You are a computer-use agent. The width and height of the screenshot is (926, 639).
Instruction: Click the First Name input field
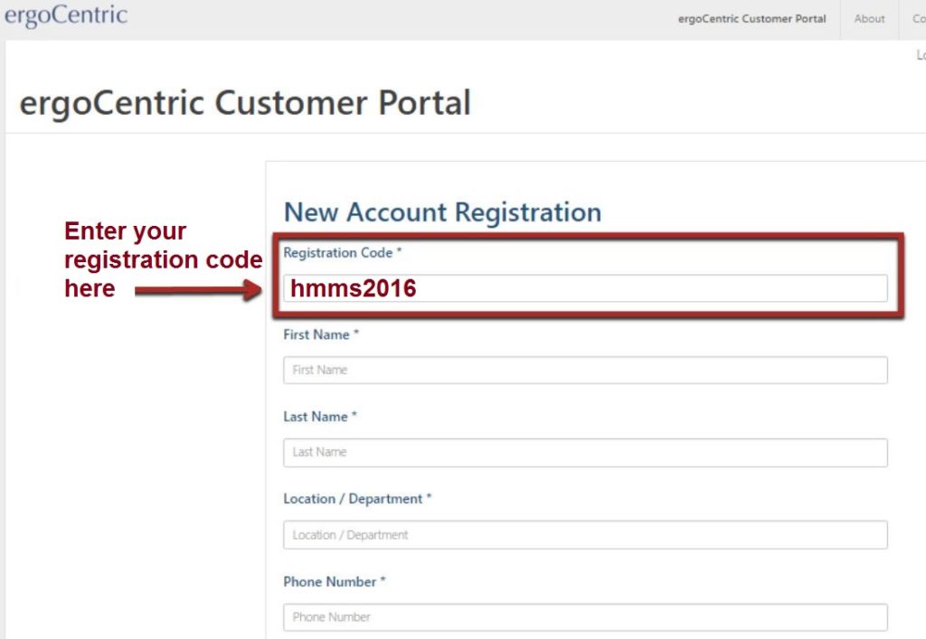click(x=585, y=370)
